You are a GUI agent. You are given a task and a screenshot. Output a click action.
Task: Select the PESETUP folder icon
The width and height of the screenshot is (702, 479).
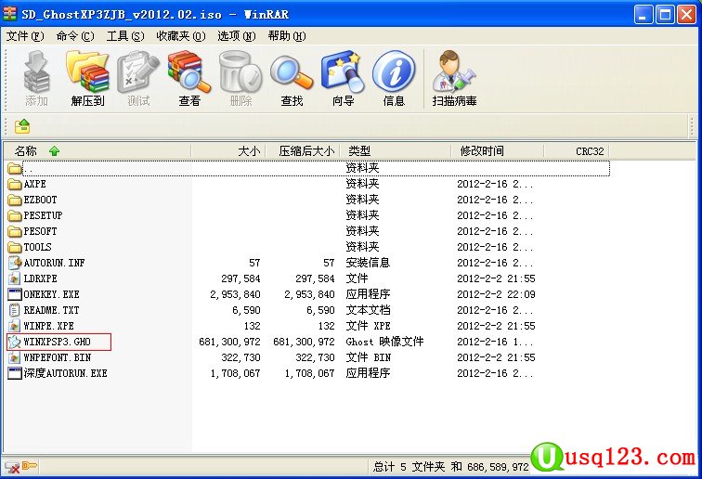click(15, 215)
